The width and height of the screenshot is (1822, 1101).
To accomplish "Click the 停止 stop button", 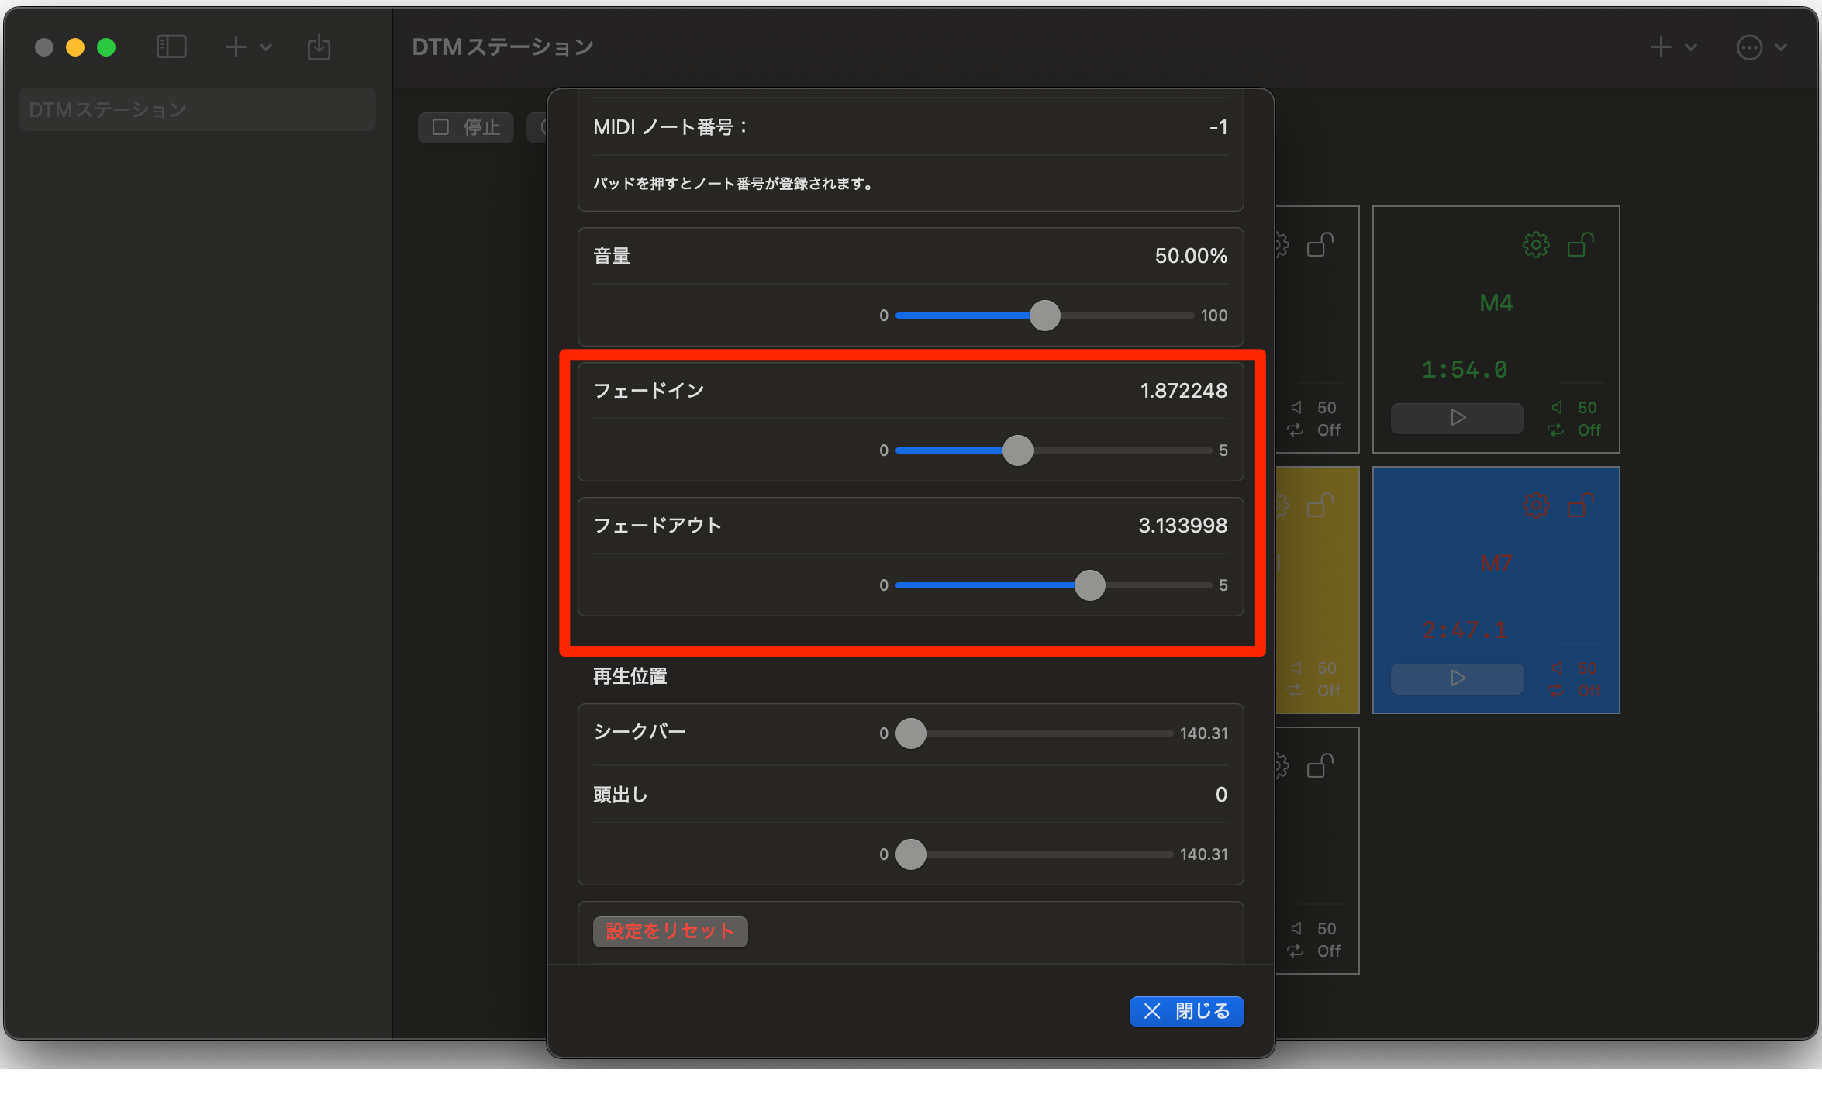I will pyautogui.click(x=466, y=127).
